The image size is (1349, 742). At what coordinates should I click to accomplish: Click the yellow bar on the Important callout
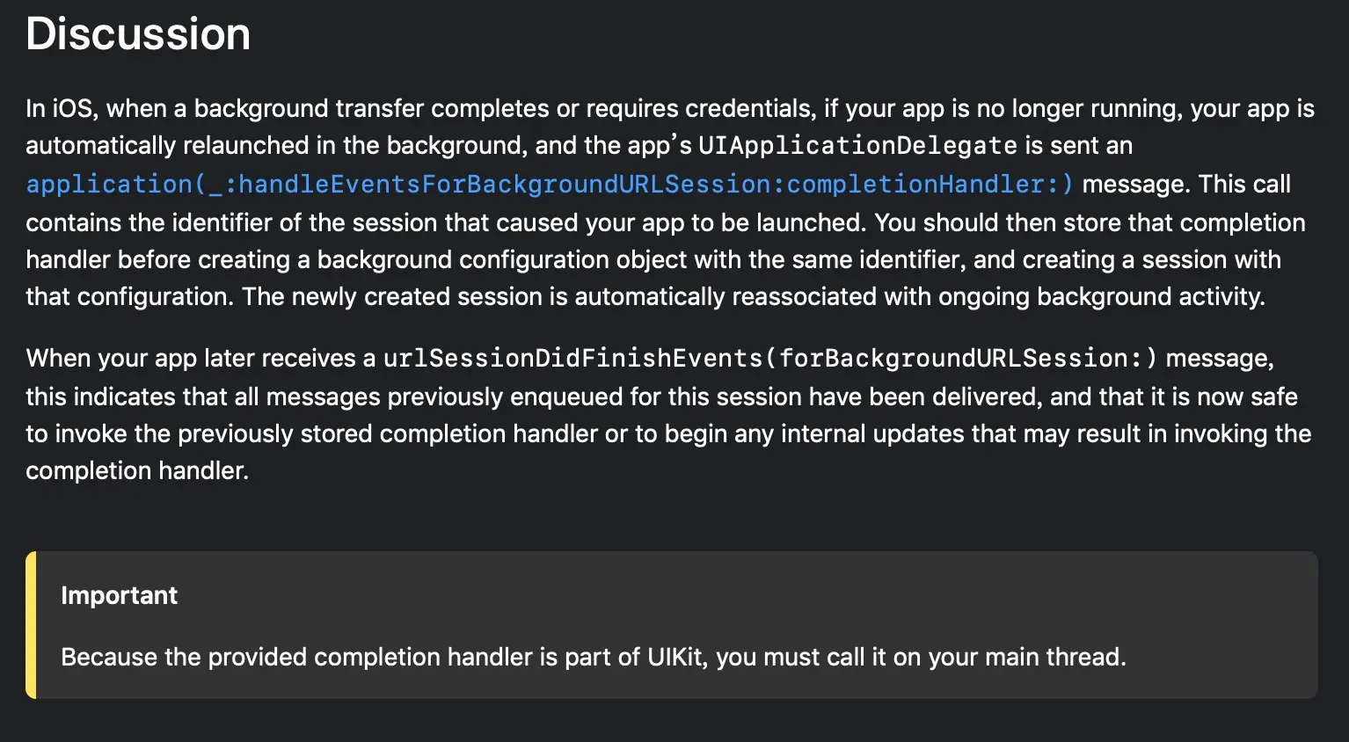(31, 625)
